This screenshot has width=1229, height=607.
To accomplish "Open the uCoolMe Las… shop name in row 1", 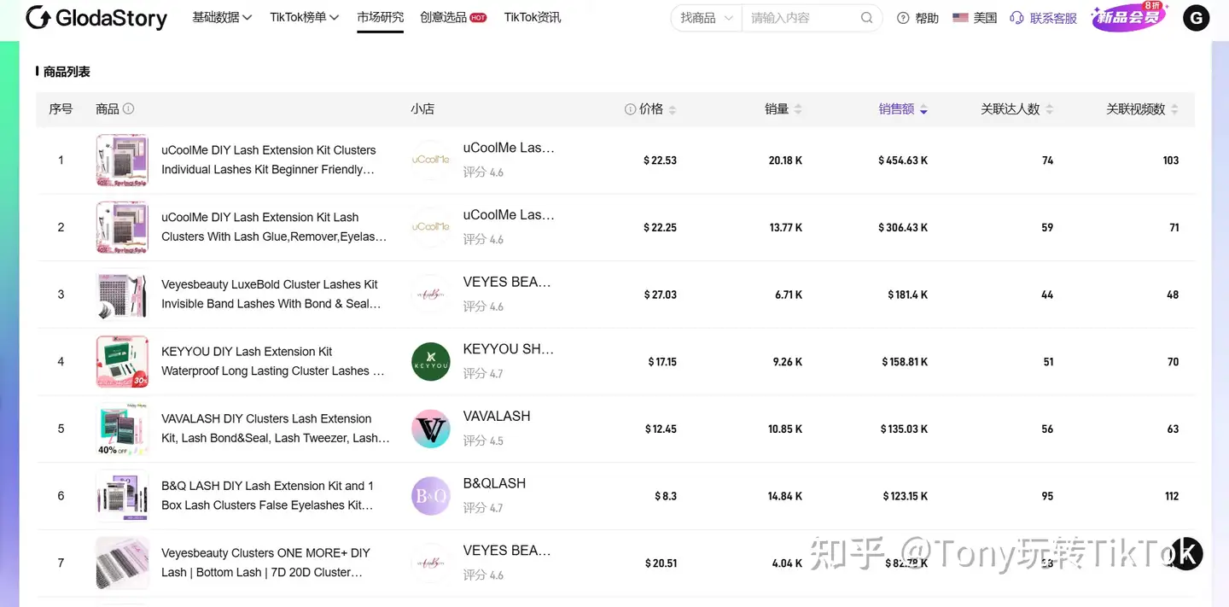I will click(509, 148).
